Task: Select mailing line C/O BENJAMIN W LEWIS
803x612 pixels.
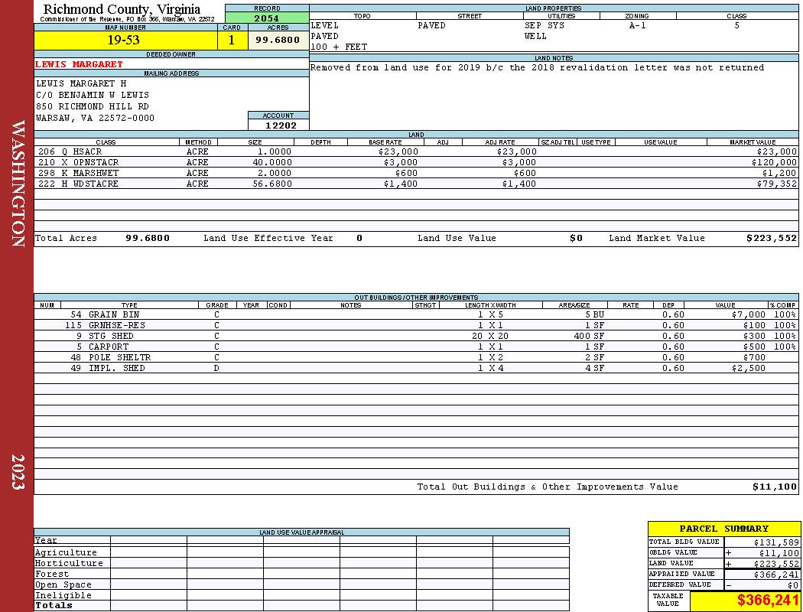Action: [x=93, y=95]
